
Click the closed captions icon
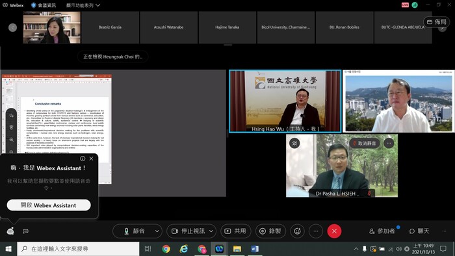point(25,231)
